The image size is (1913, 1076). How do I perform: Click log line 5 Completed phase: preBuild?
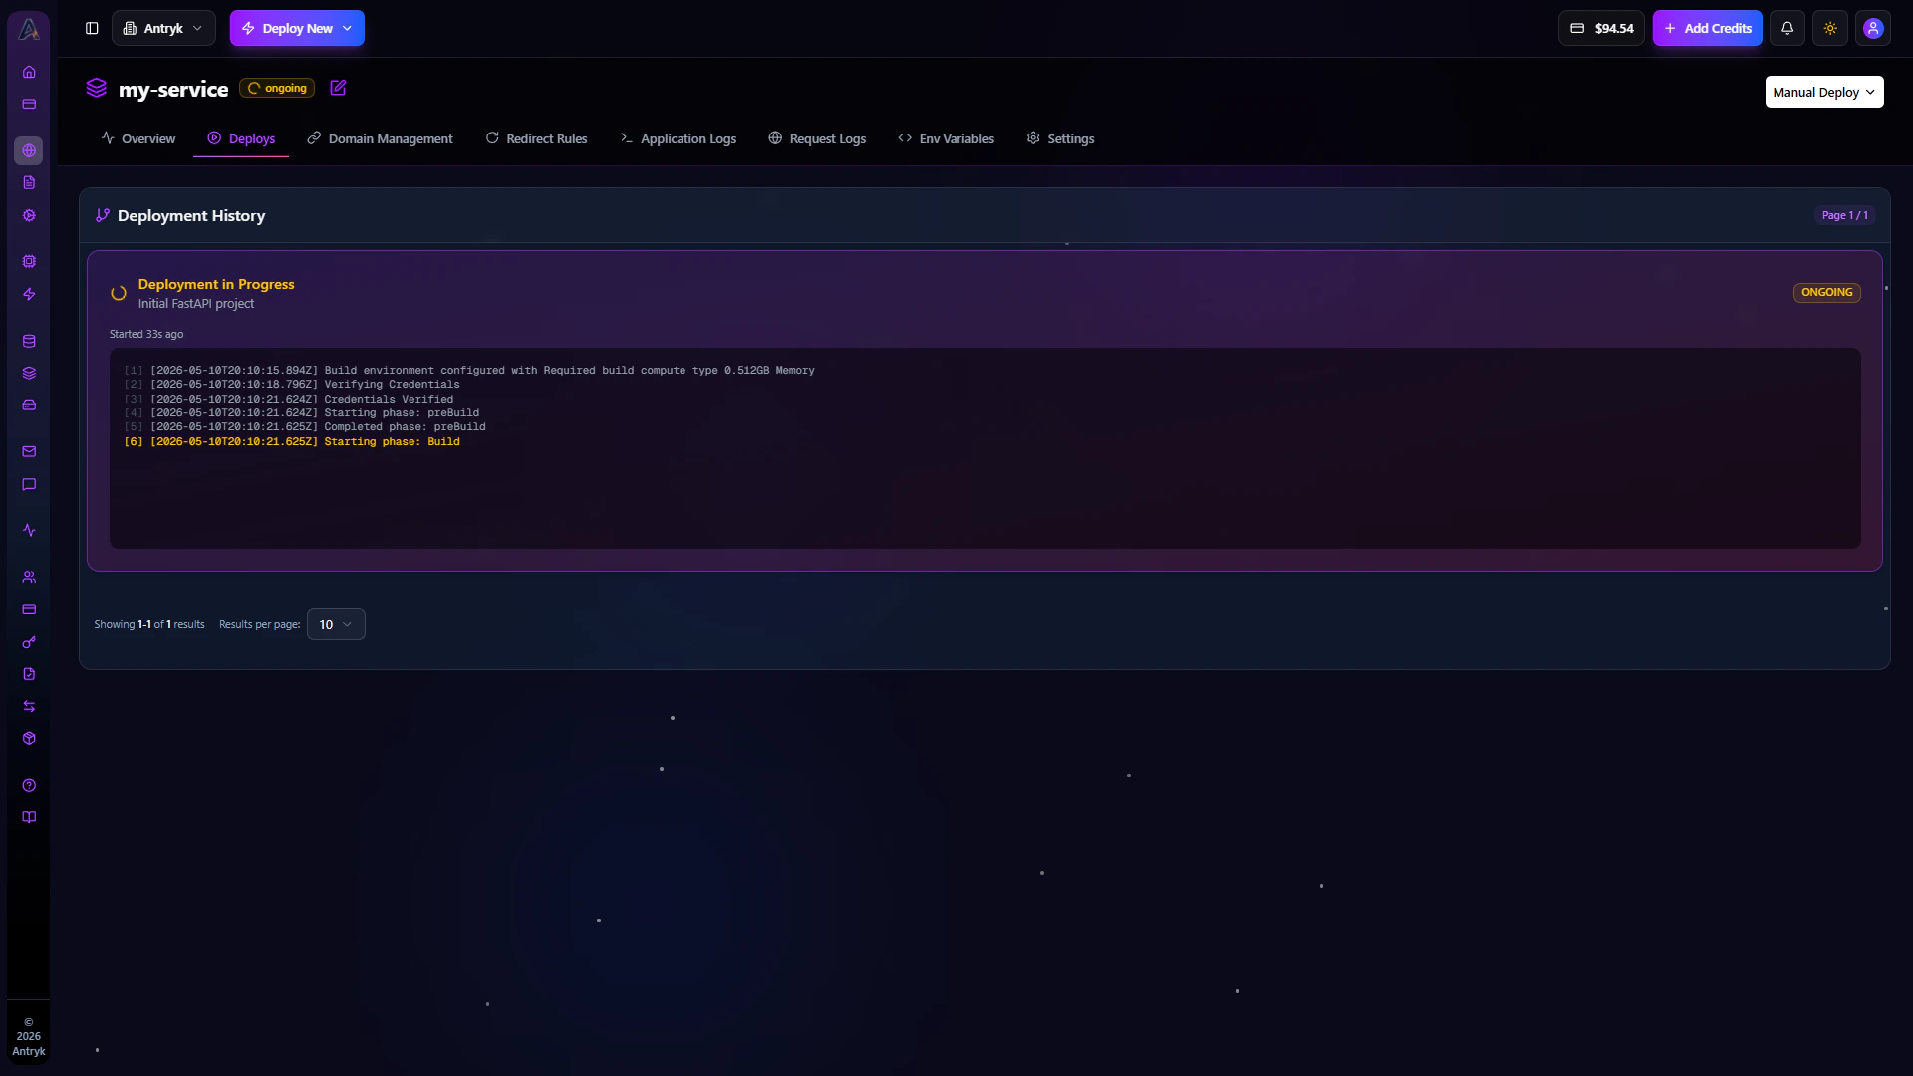point(305,427)
